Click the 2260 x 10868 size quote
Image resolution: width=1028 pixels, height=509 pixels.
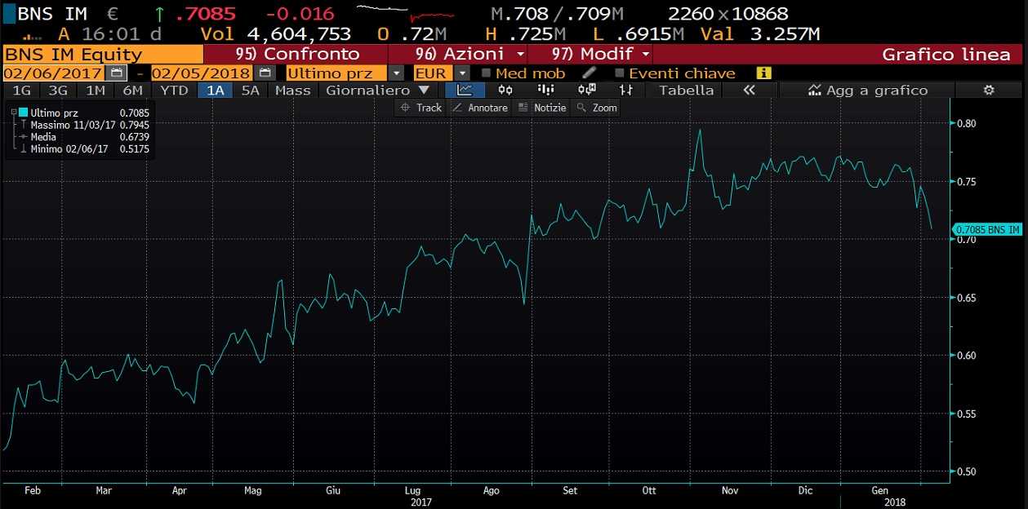728,13
